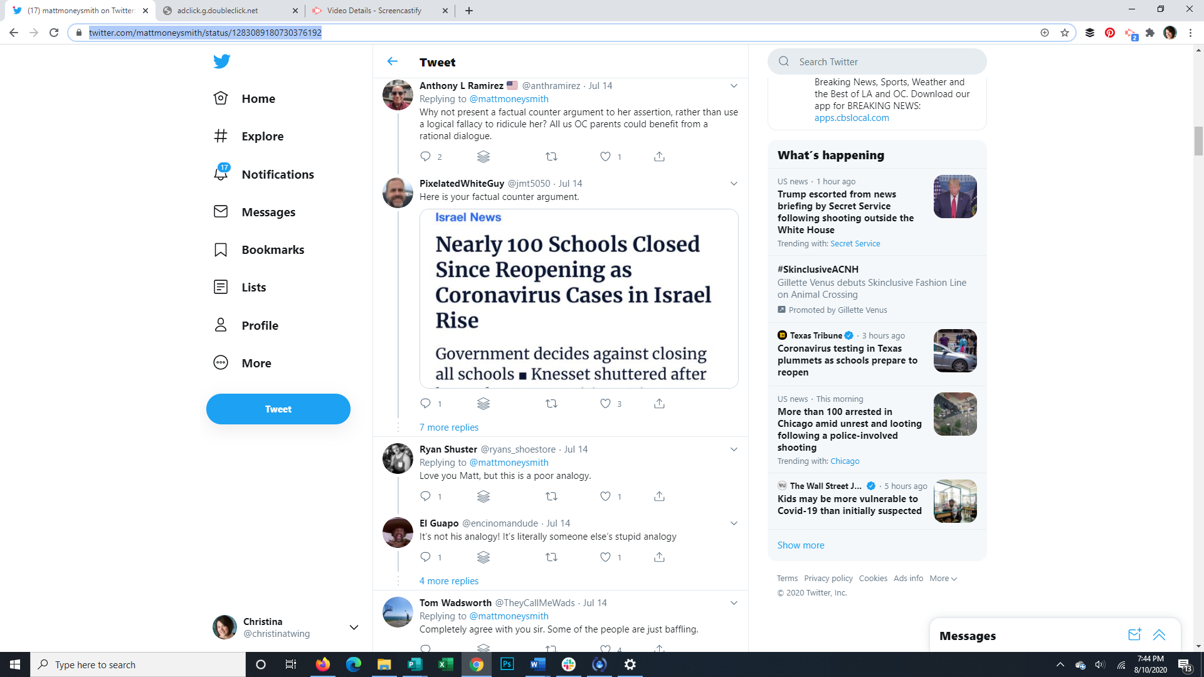Go back using the Tweet header arrow
Screen dimensions: 1204x677
pos(393,61)
